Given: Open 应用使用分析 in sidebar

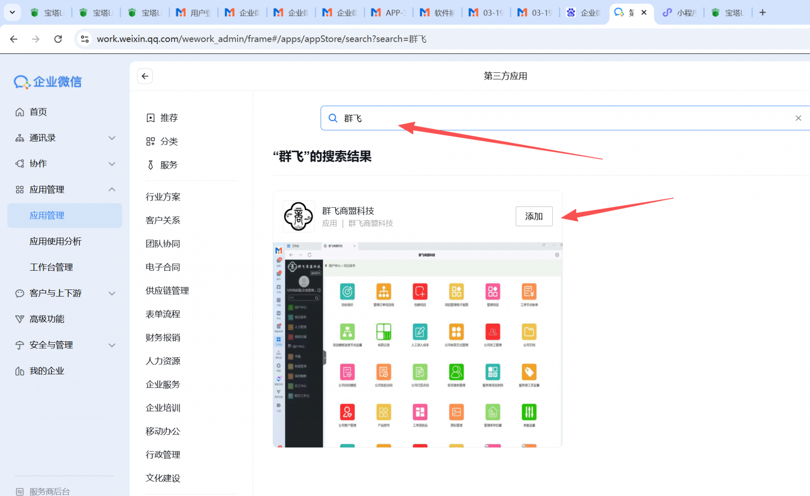Looking at the screenshot, I should 55,241.
